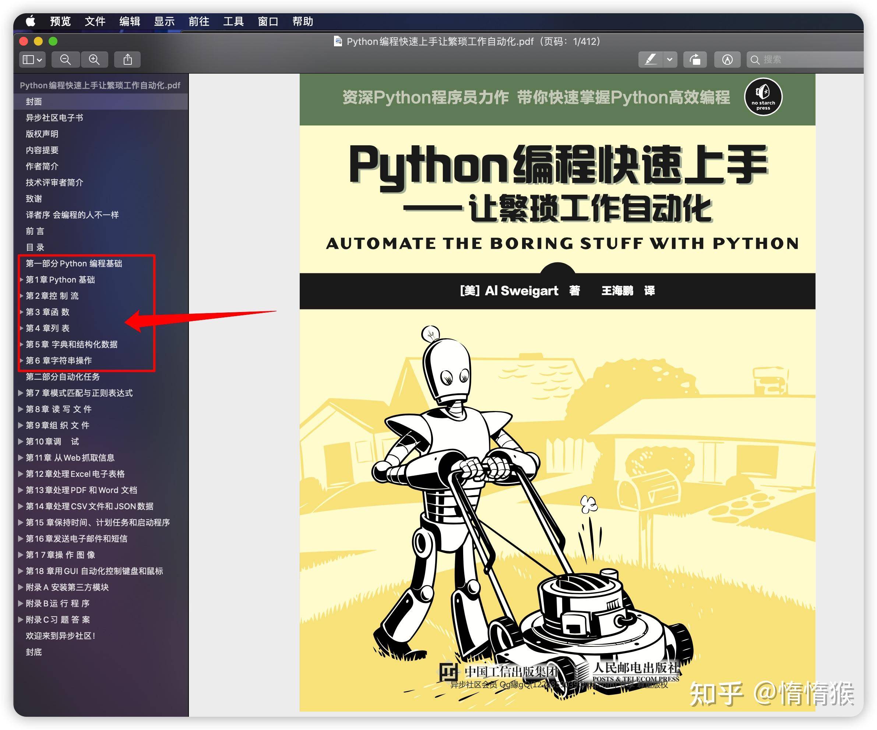Click the zoom in magnifier button
877x730 pixels.
(94, 60)
